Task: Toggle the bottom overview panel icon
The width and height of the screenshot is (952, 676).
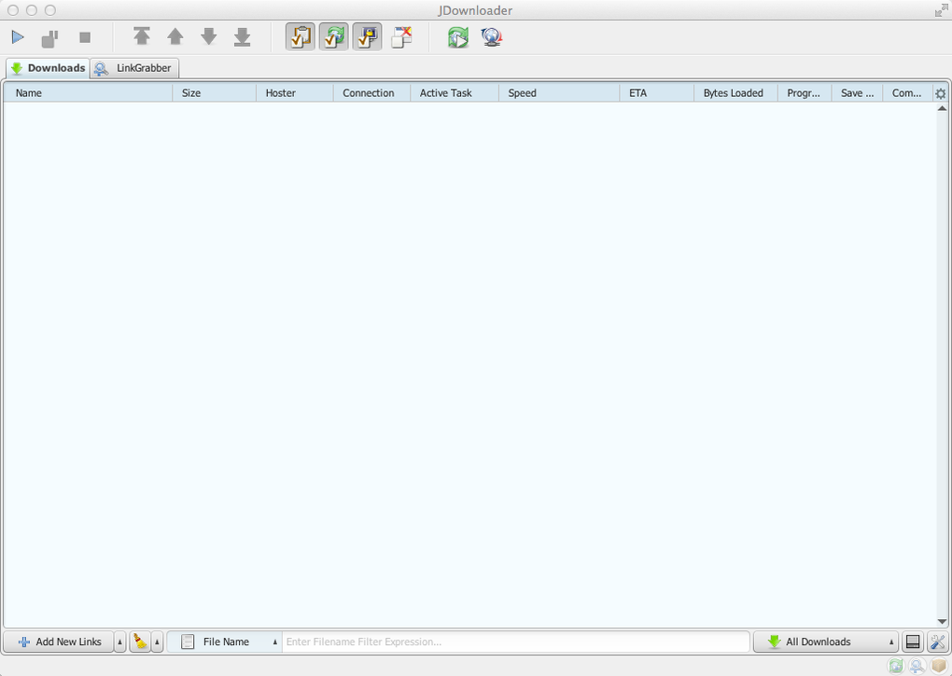Action: click(913, 642)
